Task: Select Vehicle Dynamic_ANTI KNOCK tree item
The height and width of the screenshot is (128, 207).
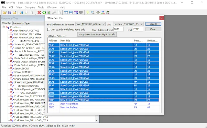Action: click(x=29, y=89)
